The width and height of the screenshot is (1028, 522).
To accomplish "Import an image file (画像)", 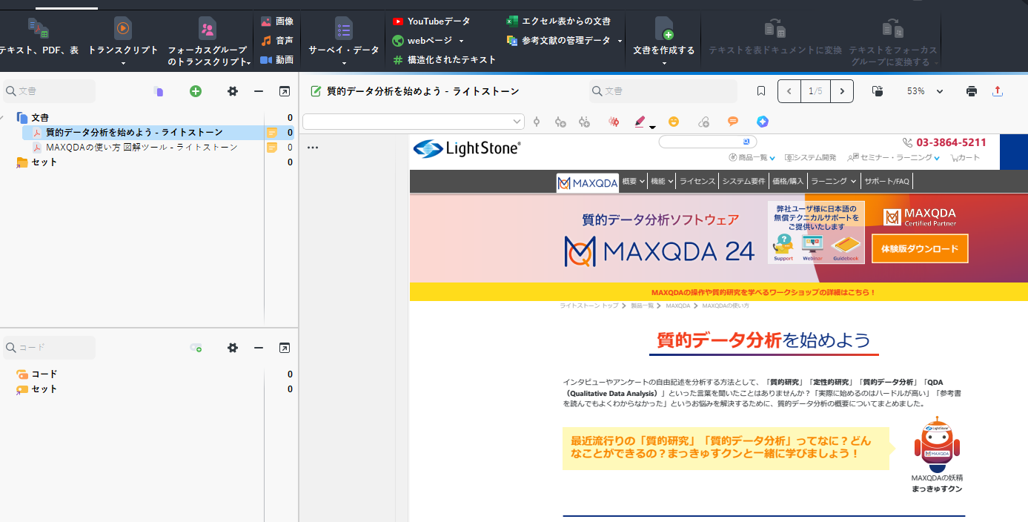I will pos(277,22).
